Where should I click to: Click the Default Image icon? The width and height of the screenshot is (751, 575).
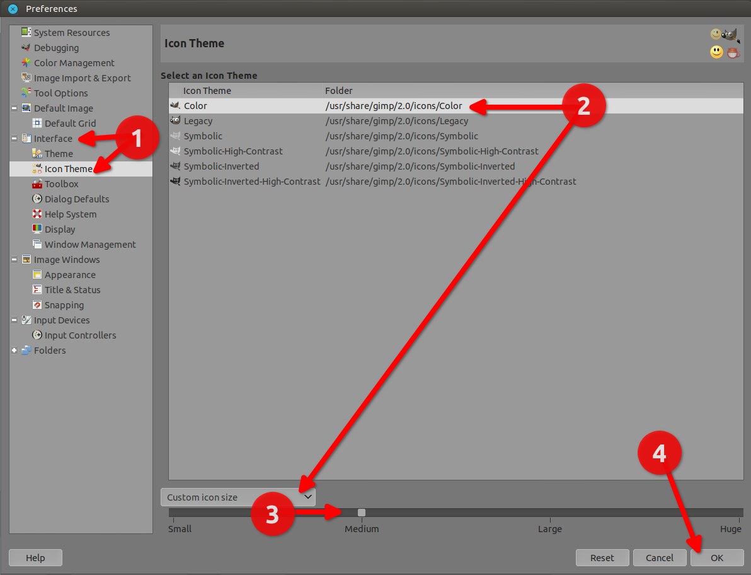pos(26,108)
